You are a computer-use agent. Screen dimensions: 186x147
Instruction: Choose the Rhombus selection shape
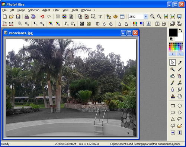[x=180, y=112]
